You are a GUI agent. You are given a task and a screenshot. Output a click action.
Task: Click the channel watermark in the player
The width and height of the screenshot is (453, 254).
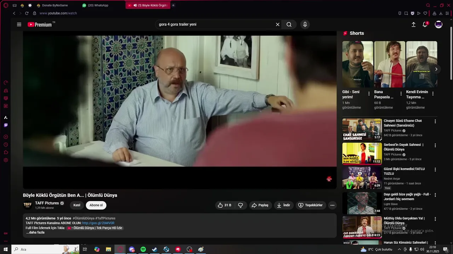[x=329, y=179]
